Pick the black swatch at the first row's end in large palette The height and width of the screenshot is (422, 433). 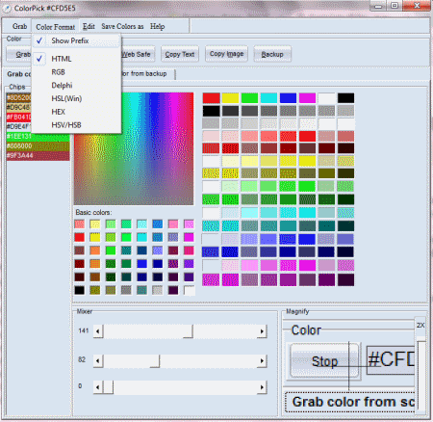tap(345, 98)
